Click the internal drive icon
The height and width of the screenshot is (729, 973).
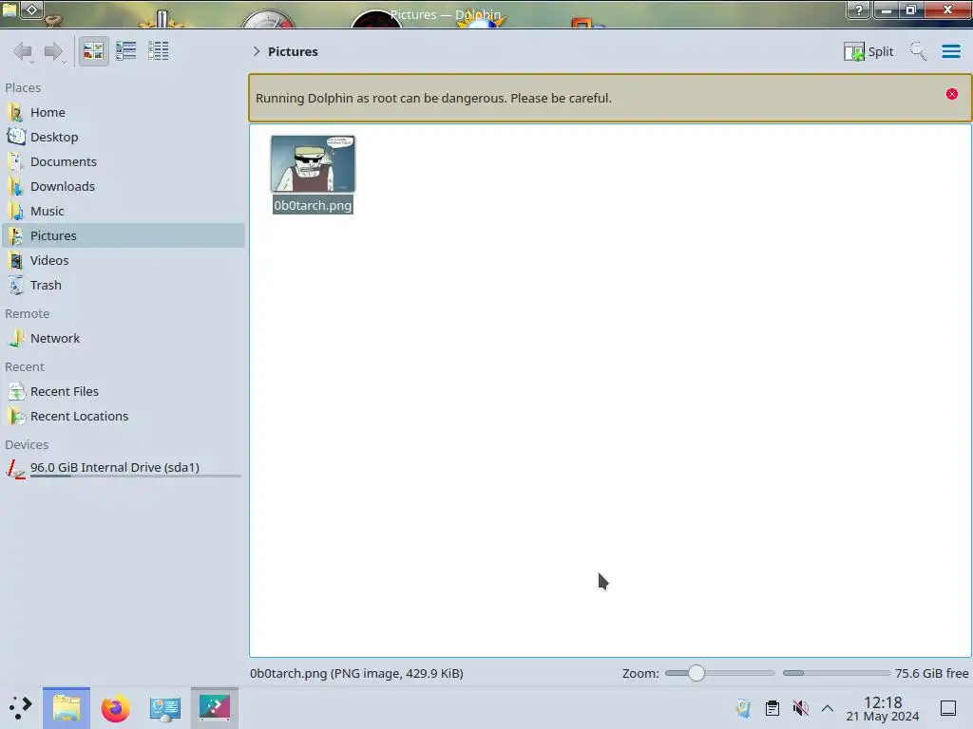tap(15, 469)
